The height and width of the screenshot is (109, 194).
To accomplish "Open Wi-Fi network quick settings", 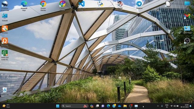I will tap(172, 106).
